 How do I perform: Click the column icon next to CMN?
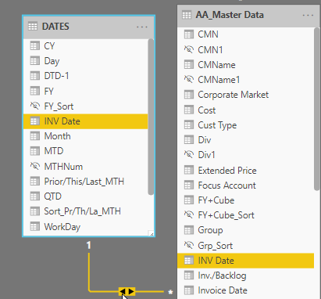click(x=189, y=34)
